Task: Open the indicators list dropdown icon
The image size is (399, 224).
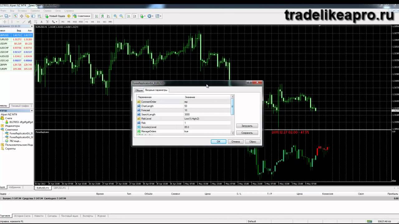Action: coord(142,16)
